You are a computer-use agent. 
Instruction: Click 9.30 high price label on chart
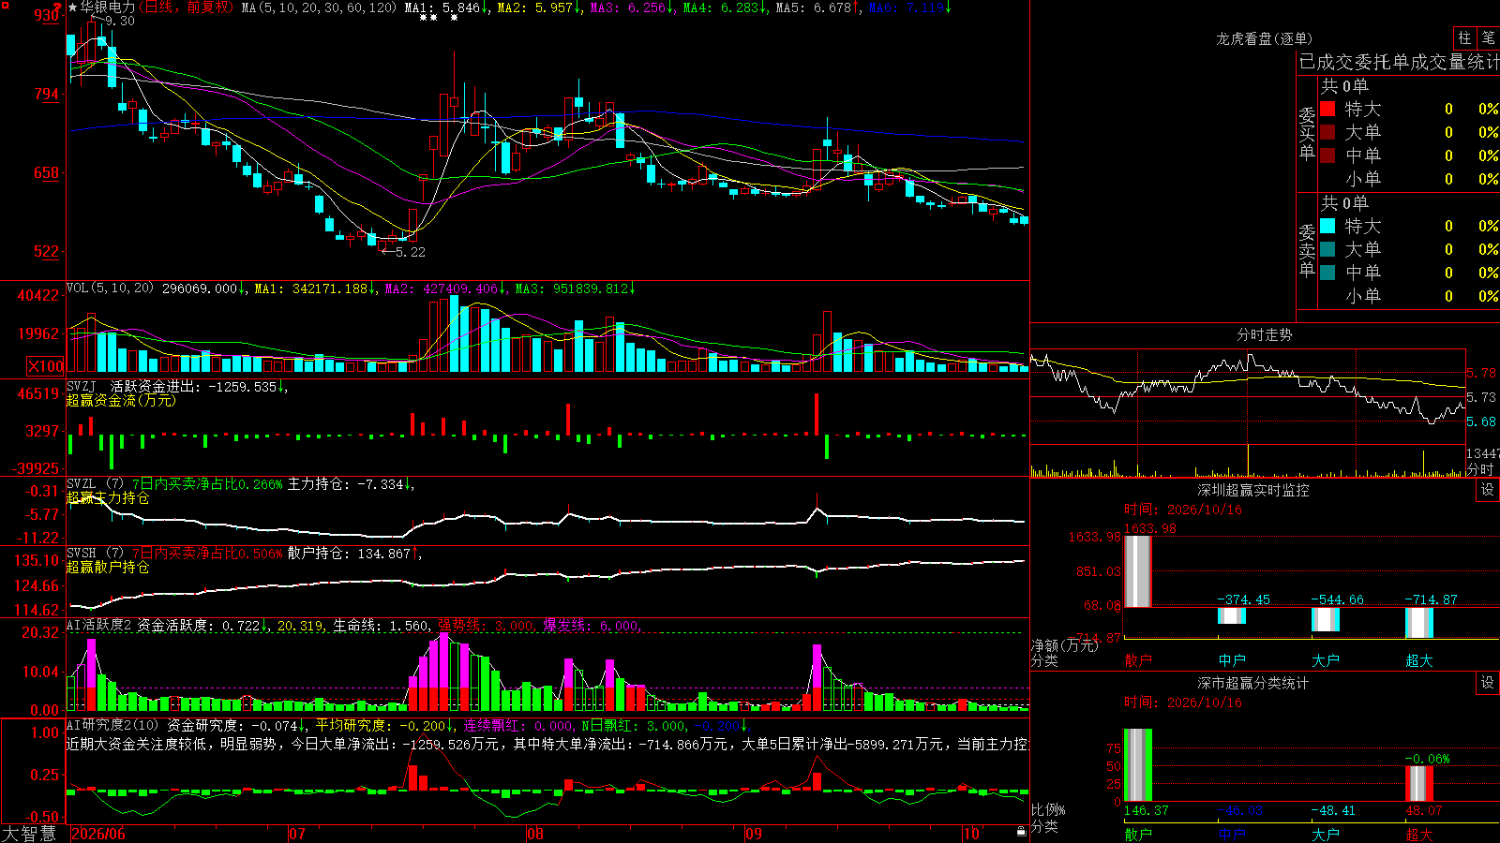[x=119, y=21]
